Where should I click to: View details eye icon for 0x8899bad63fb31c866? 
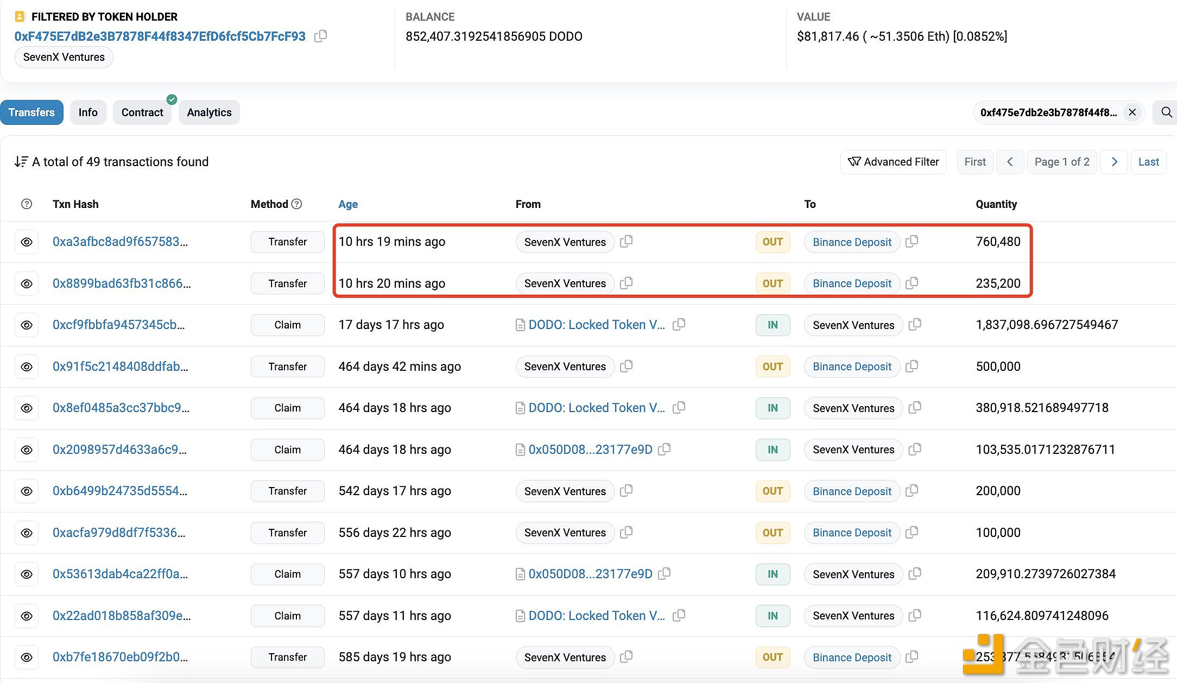(27, 284)
